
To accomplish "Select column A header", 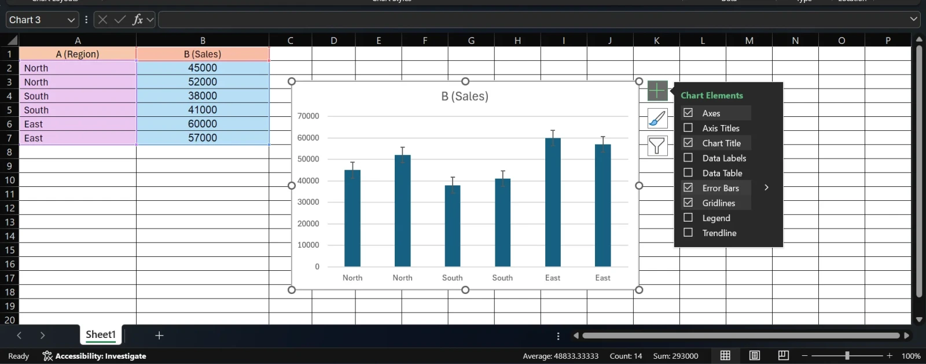I will tap(78, 41).
